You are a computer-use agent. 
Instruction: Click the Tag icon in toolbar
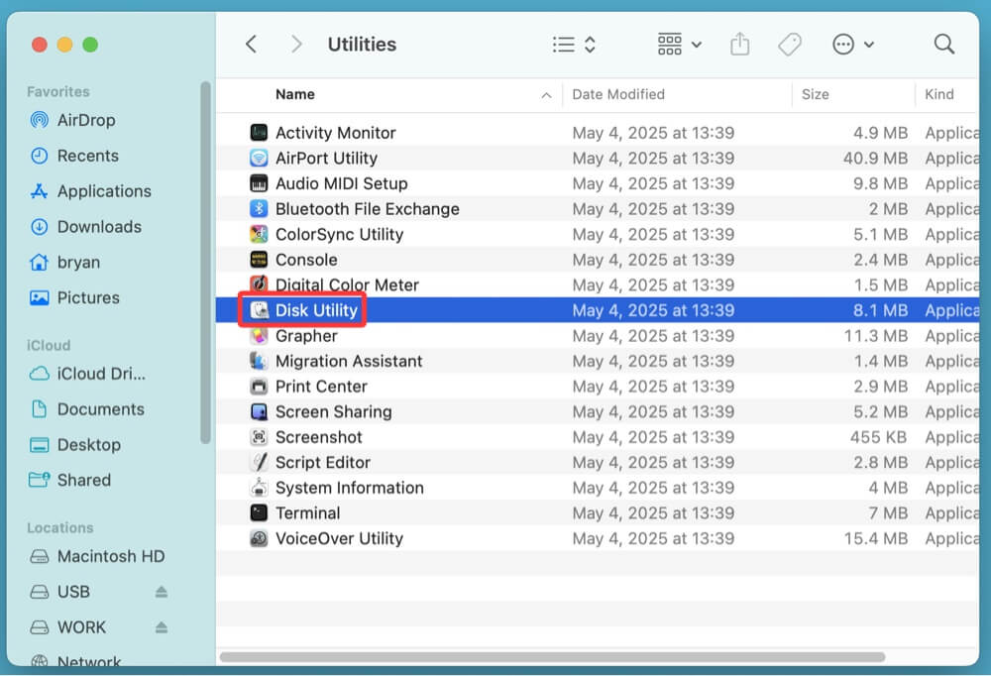pyautogui.click(x=789, y=44)
